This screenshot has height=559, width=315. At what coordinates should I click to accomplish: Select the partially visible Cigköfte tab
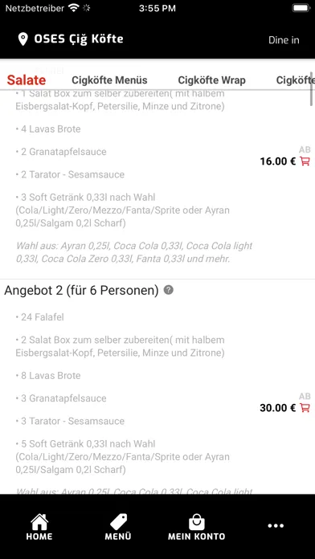pos(295,80)
